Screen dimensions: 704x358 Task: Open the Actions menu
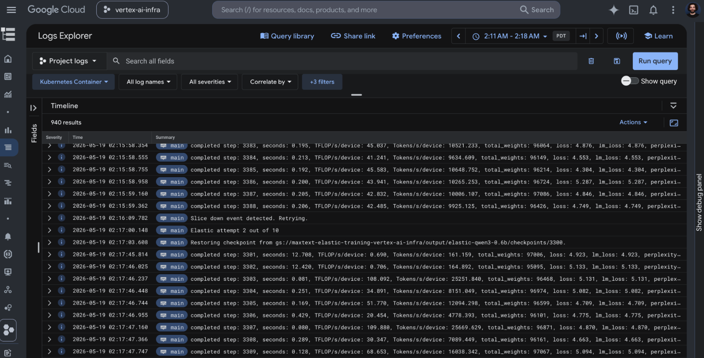coord(633,122)
